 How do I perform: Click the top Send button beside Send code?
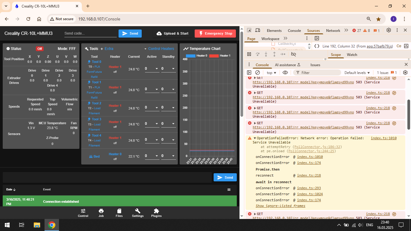[x=130, y=34]
